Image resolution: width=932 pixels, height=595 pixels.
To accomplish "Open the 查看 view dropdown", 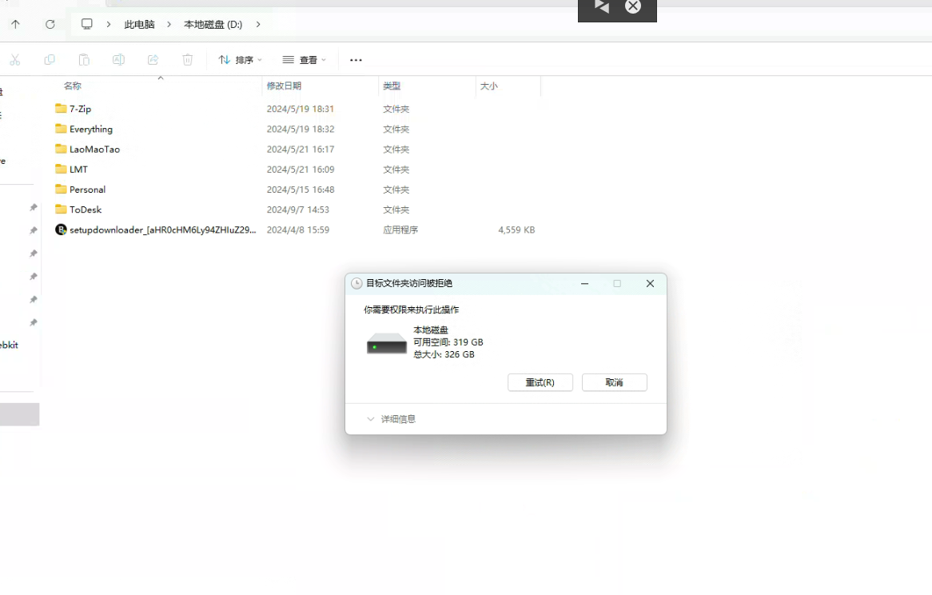I will 305,59.
